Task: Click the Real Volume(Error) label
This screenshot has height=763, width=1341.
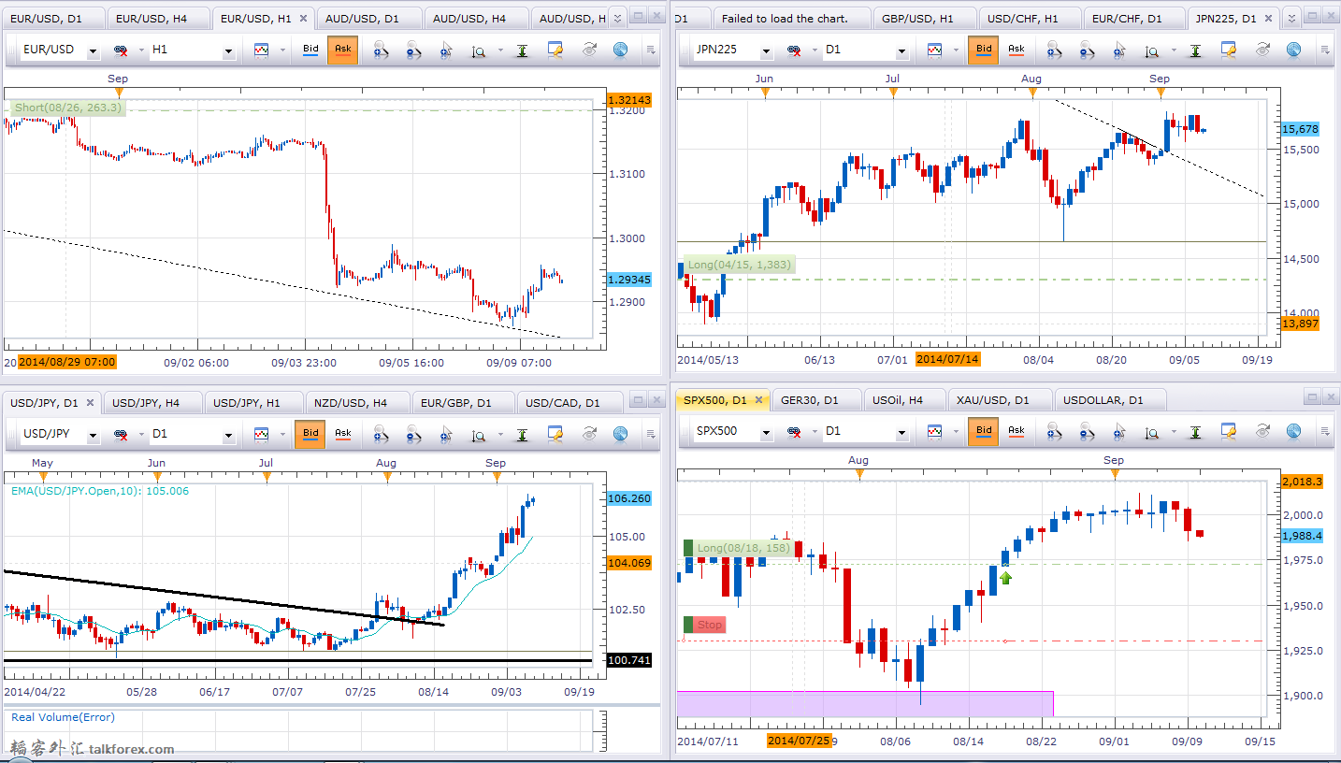Action: (x=63, y=717)
